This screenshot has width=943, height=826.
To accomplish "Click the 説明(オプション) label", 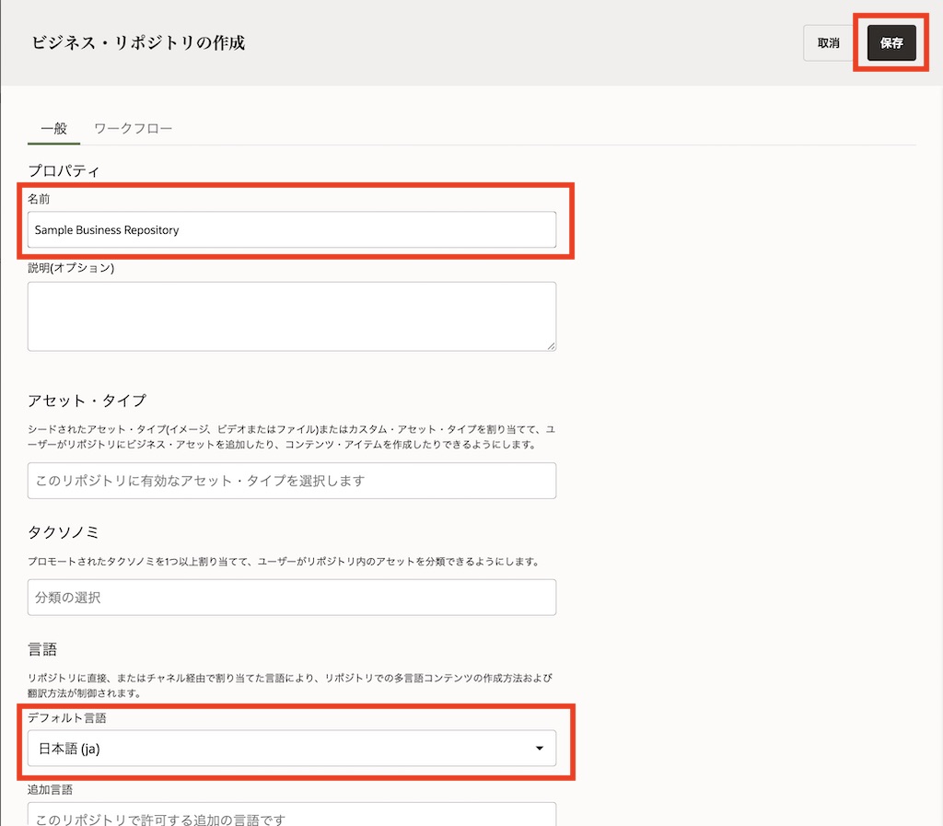I will coord(71,268).
